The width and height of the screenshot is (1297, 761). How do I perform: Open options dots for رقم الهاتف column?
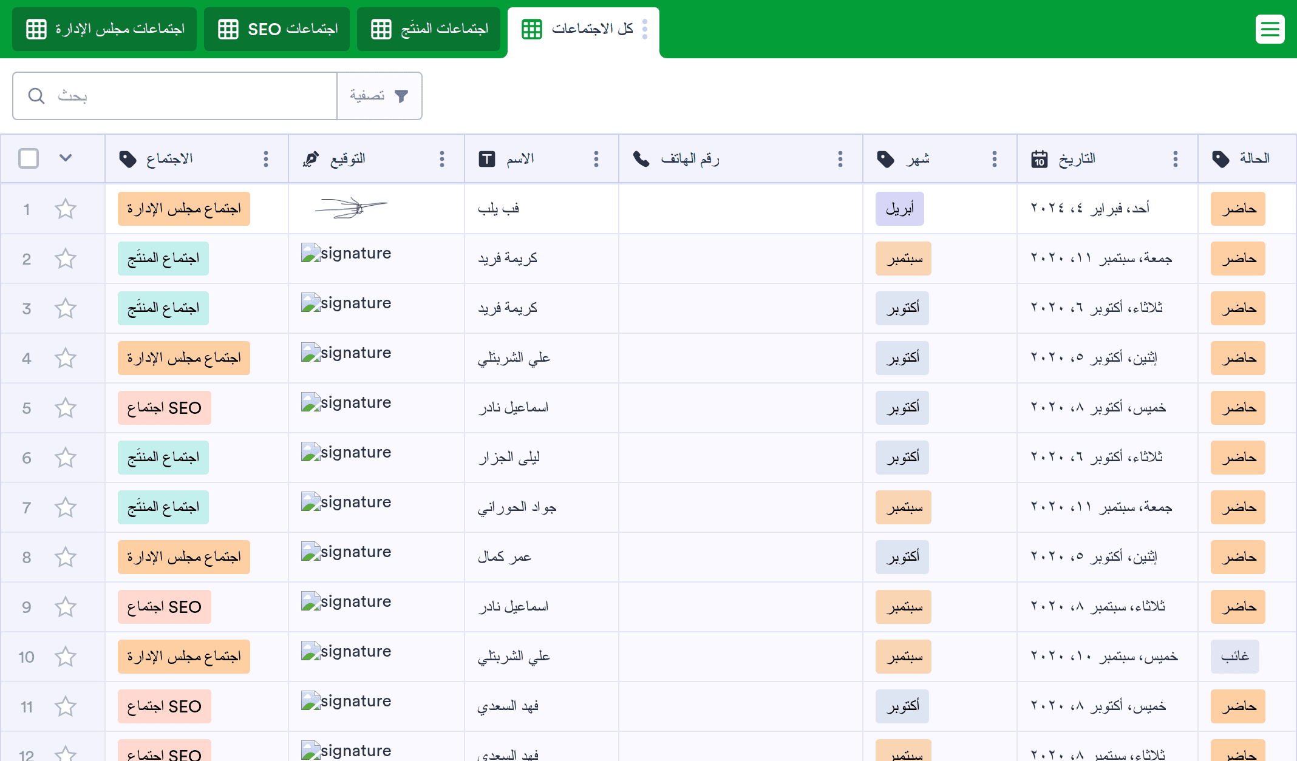click(x=840, y=159)
